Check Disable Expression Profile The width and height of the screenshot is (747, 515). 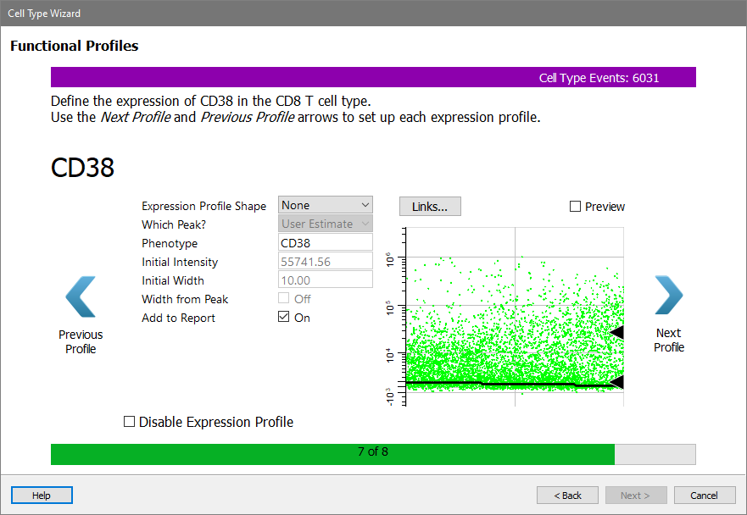coord(130,422)
